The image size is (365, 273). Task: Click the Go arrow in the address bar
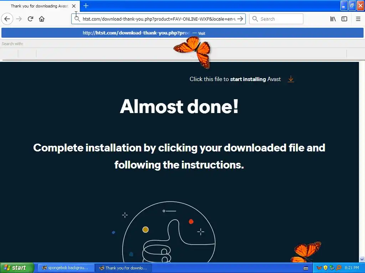point(240,19)
